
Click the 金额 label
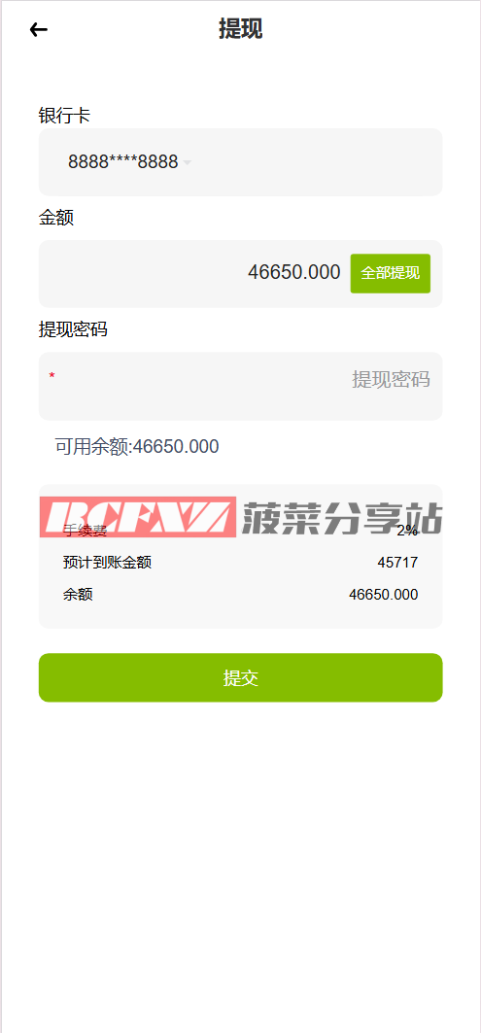pyautogui.click(x=56, y=218)
